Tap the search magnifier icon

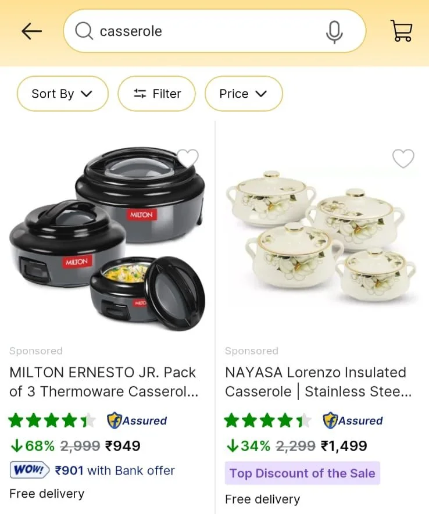pos(84,31)
